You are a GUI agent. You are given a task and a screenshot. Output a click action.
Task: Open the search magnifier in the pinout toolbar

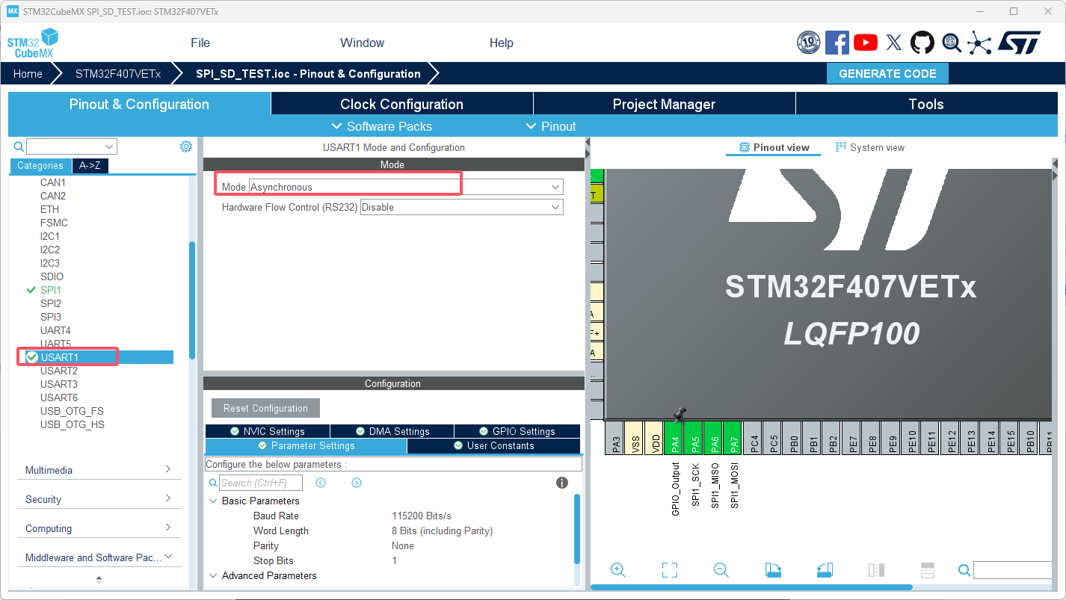pyautogui.click(x=964, y=570)
